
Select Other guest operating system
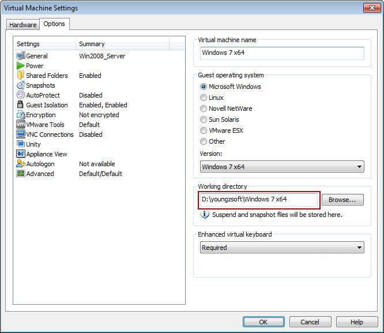204,141
